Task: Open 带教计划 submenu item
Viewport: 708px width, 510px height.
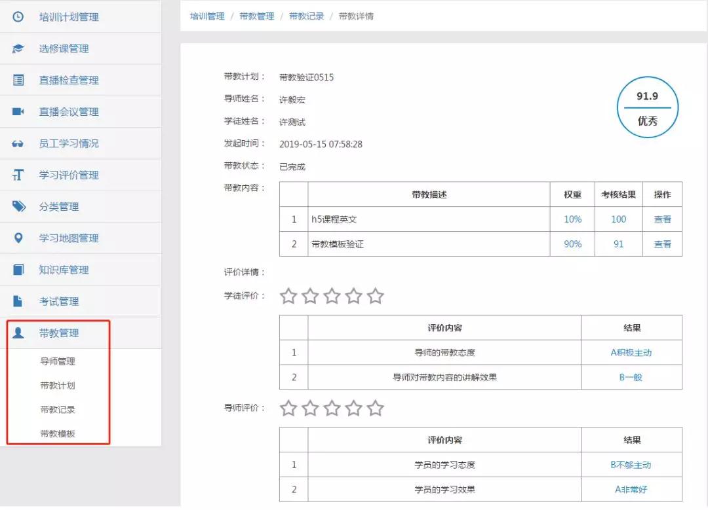Action: [x=58, y=386]
